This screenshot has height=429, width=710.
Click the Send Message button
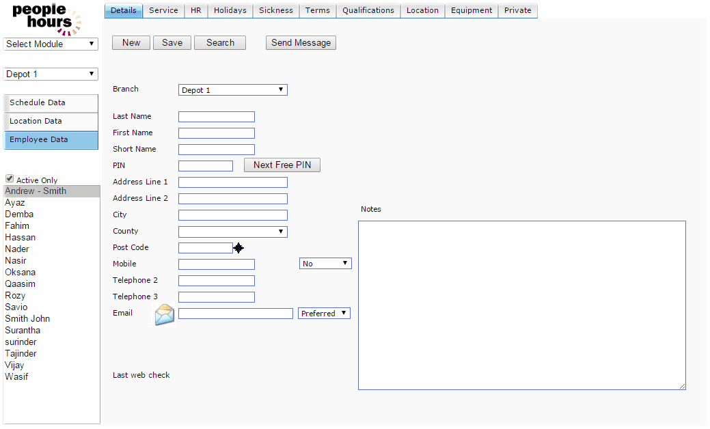click(301, 43)
